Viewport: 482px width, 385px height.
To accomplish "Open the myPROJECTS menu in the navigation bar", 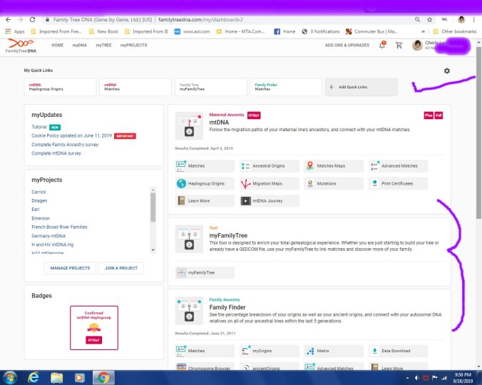I will click(133, 45).
